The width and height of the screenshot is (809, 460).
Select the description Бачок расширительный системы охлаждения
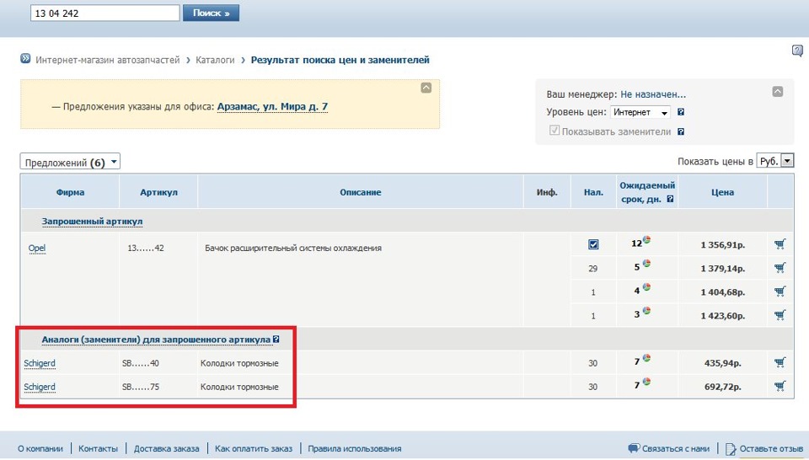pyautogui.click(x=293, y=248)
